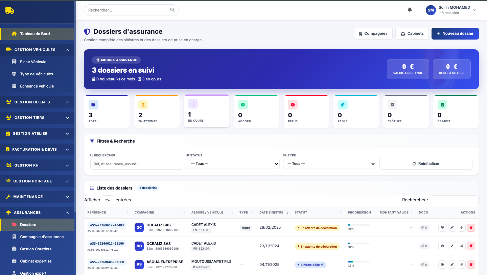This screenshot has height=275, width=487.
Task: Edit dossier ASS-20260612-69100 with pencil icon
Action: click(452, 246)
